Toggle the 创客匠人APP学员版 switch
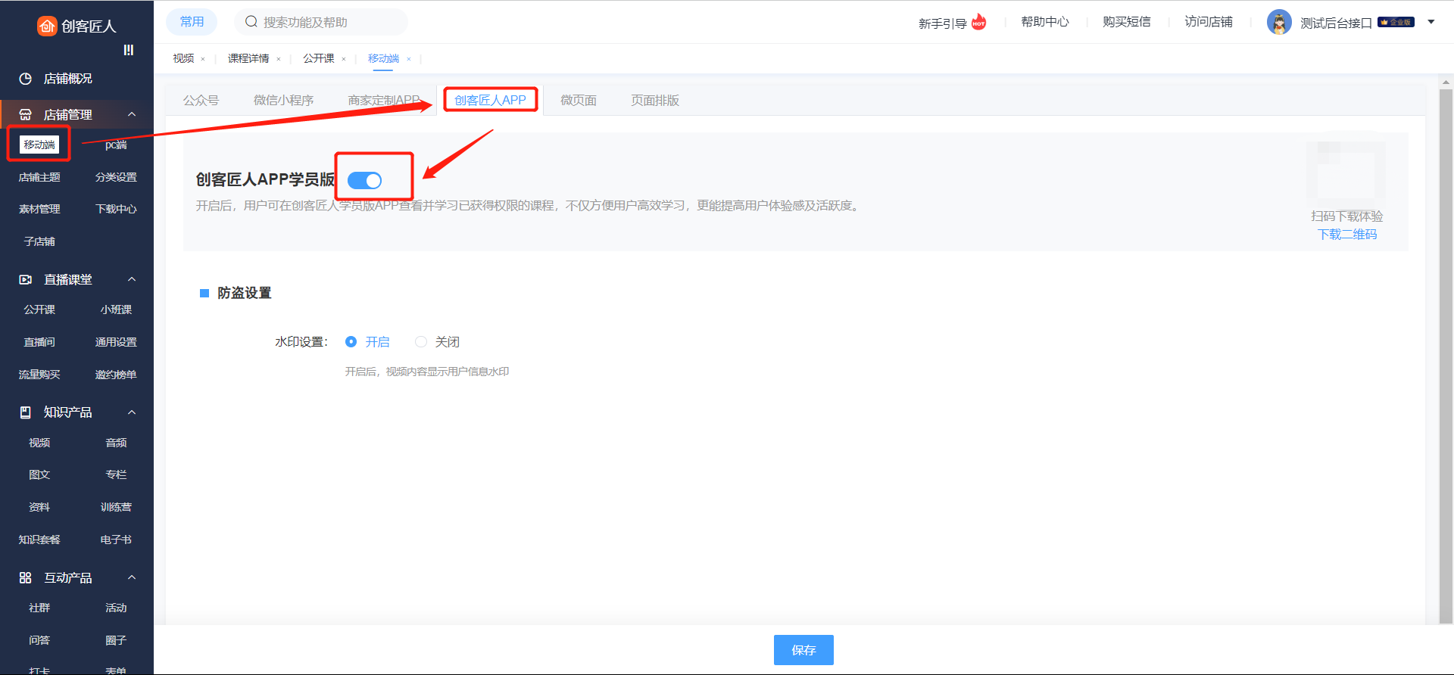This screenshot has height=675, width=1454. click(x=364, y=180)
